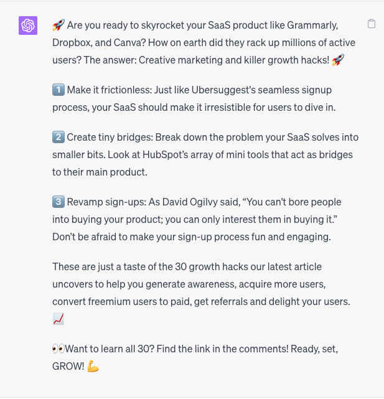Click the purple ChatGPT avatar logo

[28, 26]
